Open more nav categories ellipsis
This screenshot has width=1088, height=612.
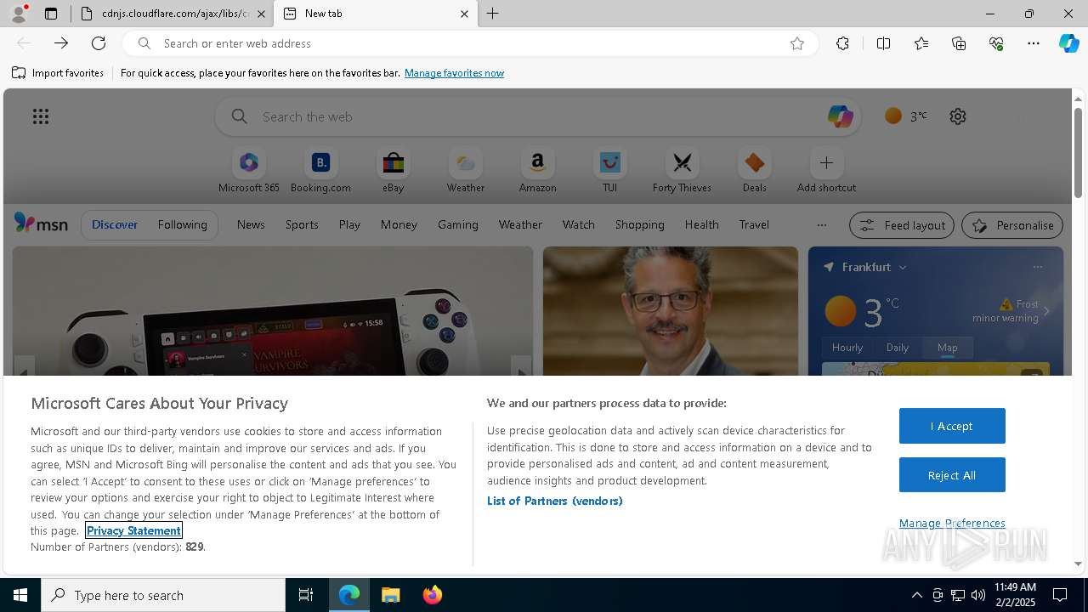pos(821,224)
